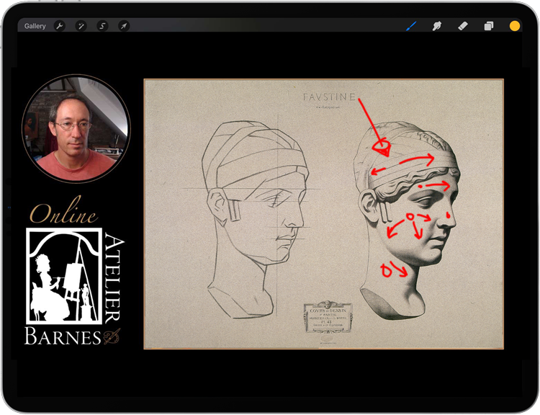Click the Cours de Dessin plate label

(328, 318)
